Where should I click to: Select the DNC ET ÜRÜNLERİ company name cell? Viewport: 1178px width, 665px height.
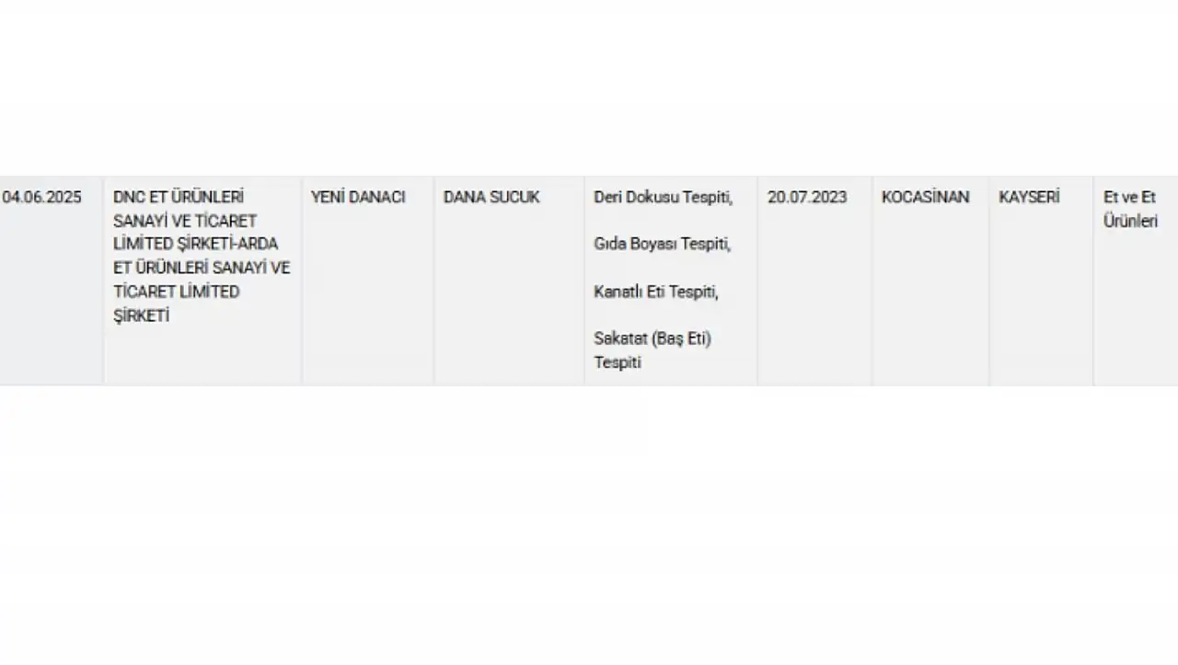(202, 281)
